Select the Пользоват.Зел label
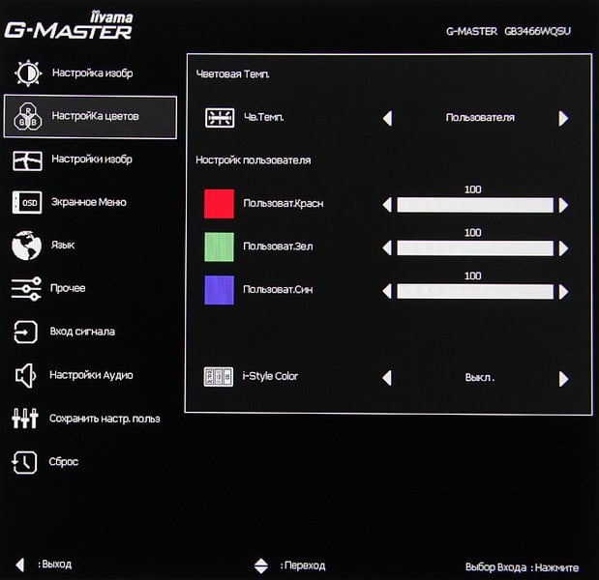This screenshot has height=580, width=599. pos(278,246)
